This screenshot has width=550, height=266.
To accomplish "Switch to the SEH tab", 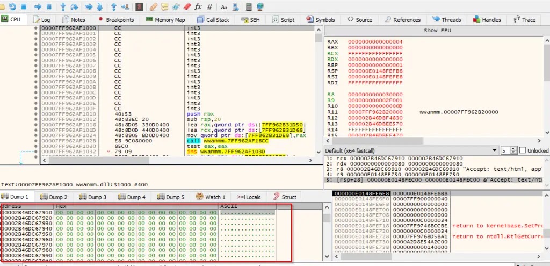I will (250, 20).
